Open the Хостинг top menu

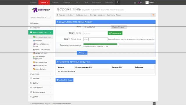44,2
